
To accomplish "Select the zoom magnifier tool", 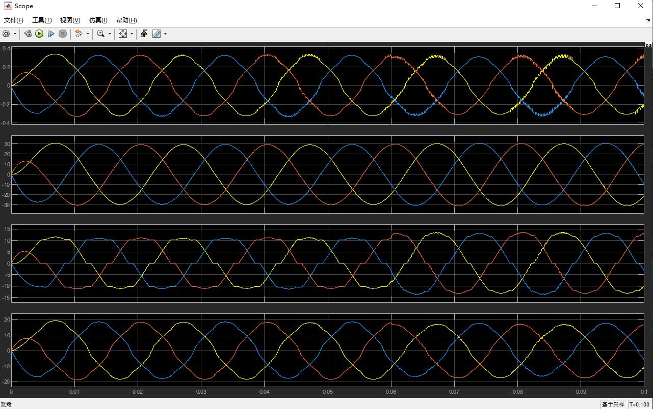I will click(101, 34).
